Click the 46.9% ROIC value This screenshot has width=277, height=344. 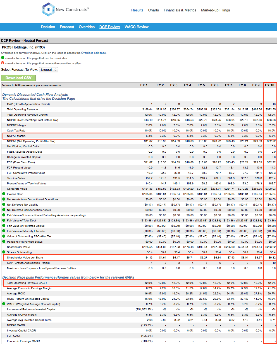pos(272,299)
